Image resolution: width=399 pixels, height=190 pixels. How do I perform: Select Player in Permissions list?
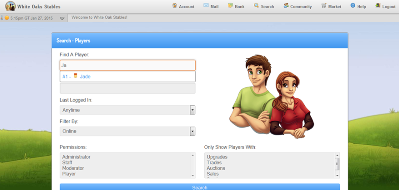[x=69, y=174]
